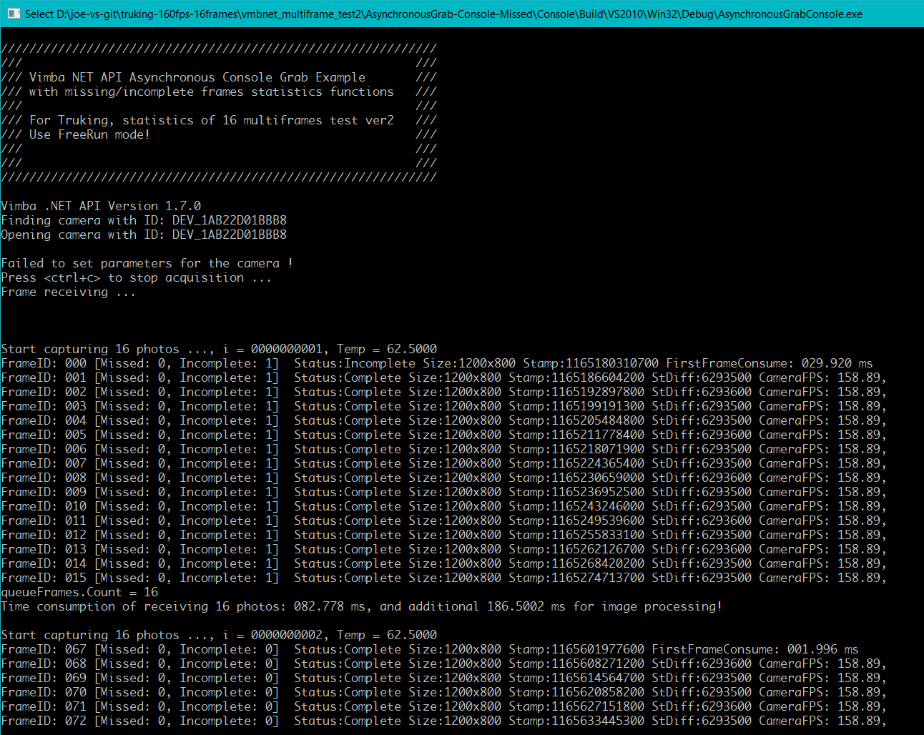Screen dimensions: 924x735
Task: Click the 'FrameID: 007' row label
Action: coord(44,463)
